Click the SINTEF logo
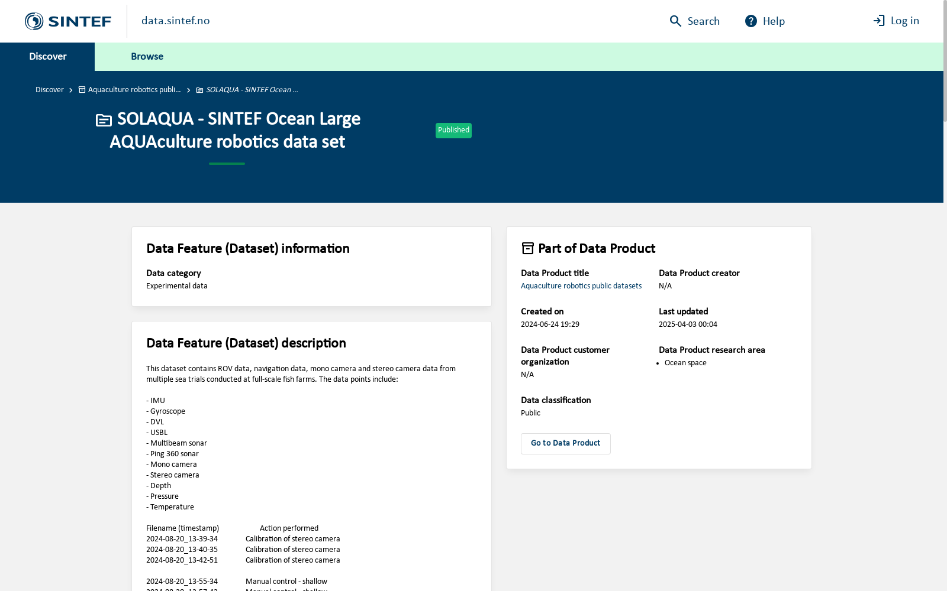Image resolution: width=947 pixels, height=591 pixels. [68, 21]
